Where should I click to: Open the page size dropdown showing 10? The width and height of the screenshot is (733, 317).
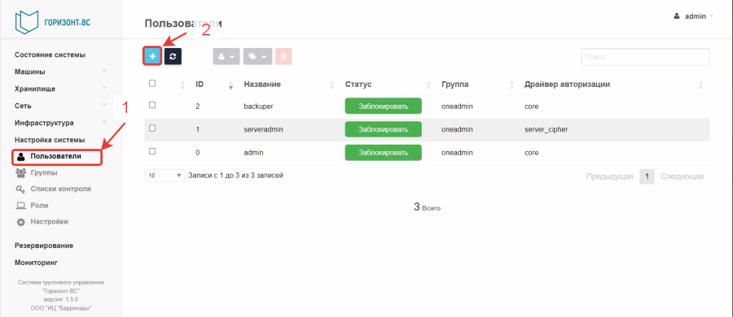click(165, 176)
